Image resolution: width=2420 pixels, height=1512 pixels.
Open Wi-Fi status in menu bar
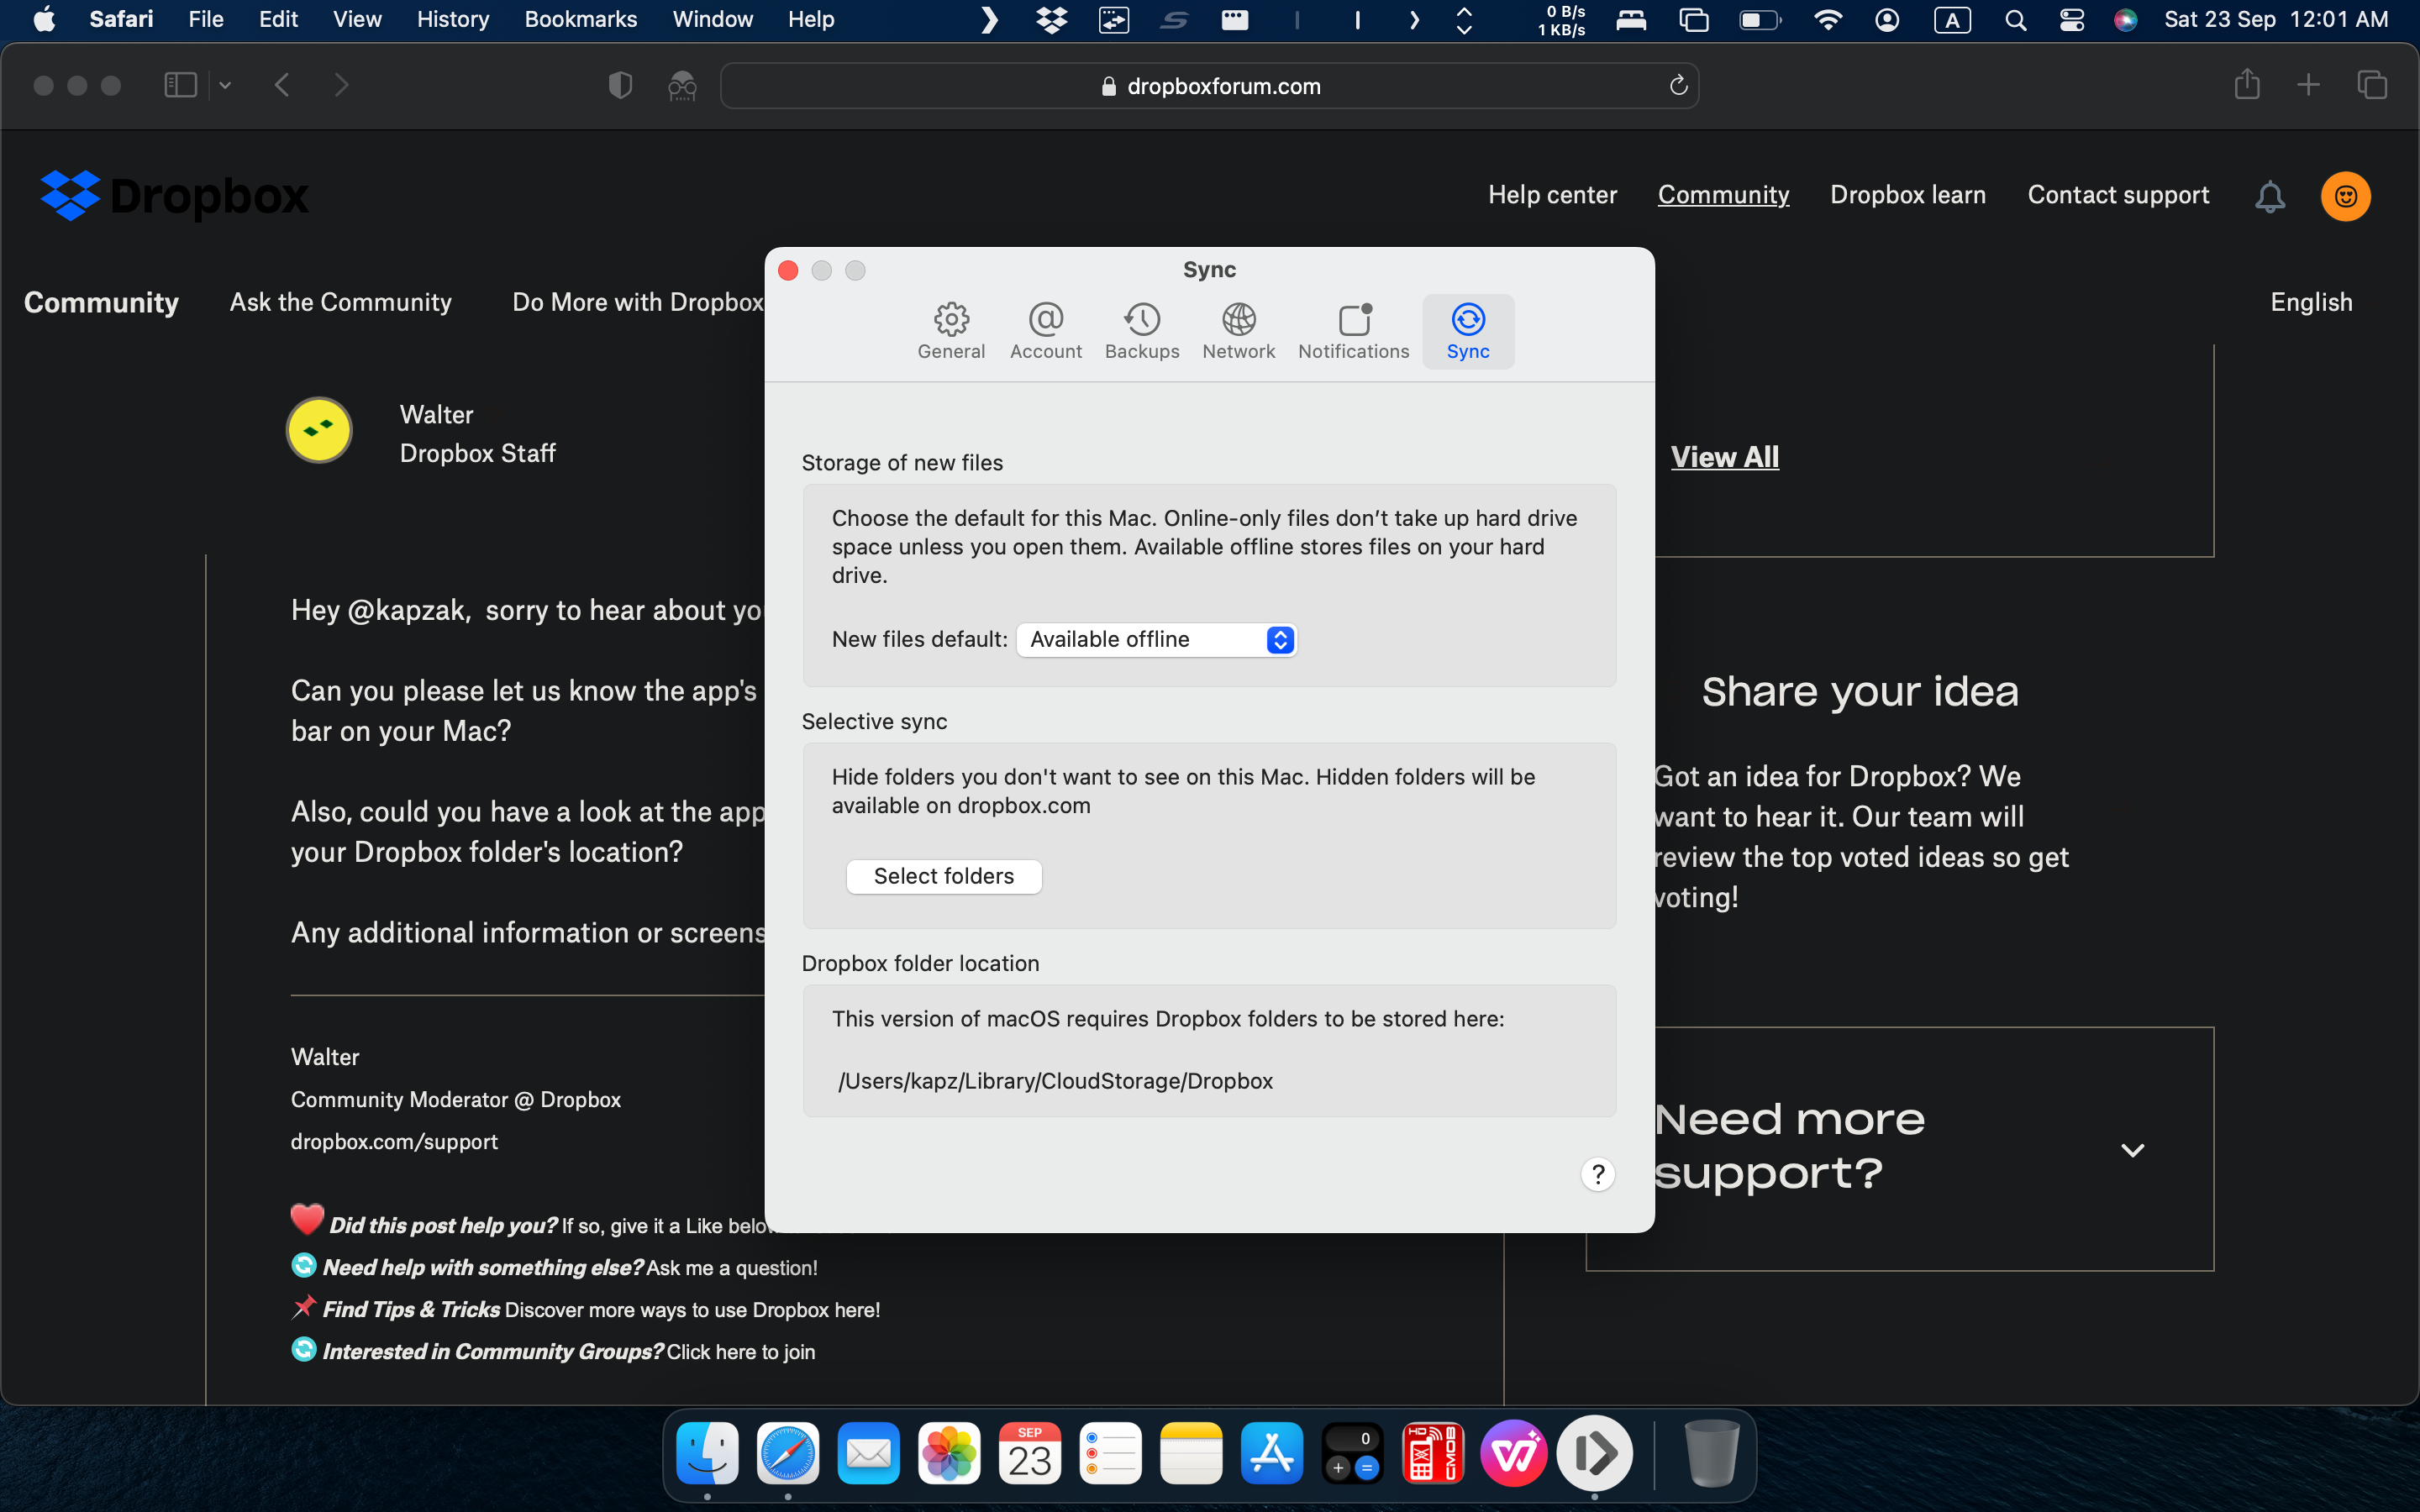(1827, 19)
